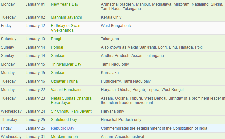This screenshot has height=139, width=225.
Task: Open Sankranti link for Karnataka
Action: (x=59, y=73)
